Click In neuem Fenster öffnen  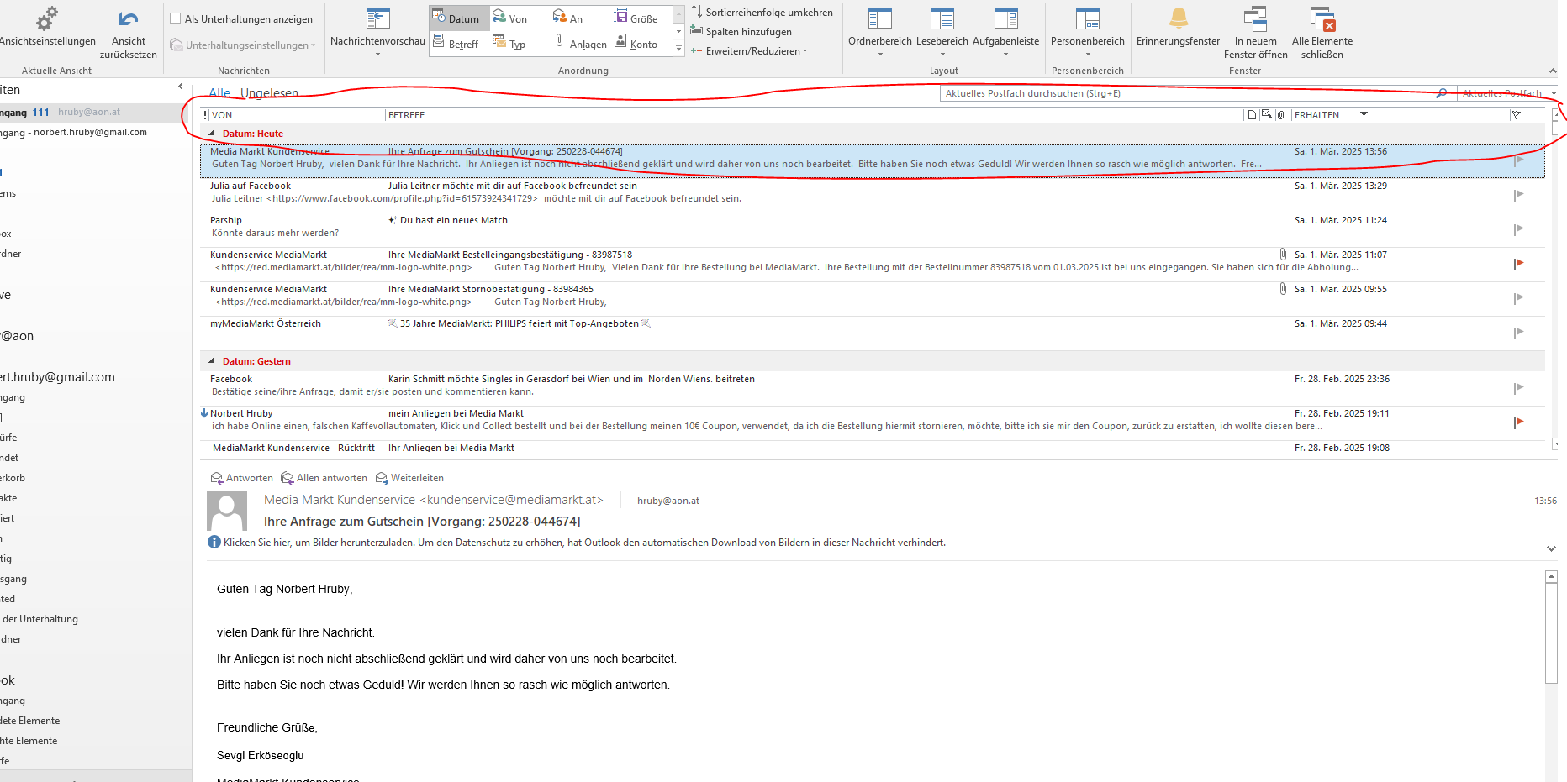click(1255, 34)
